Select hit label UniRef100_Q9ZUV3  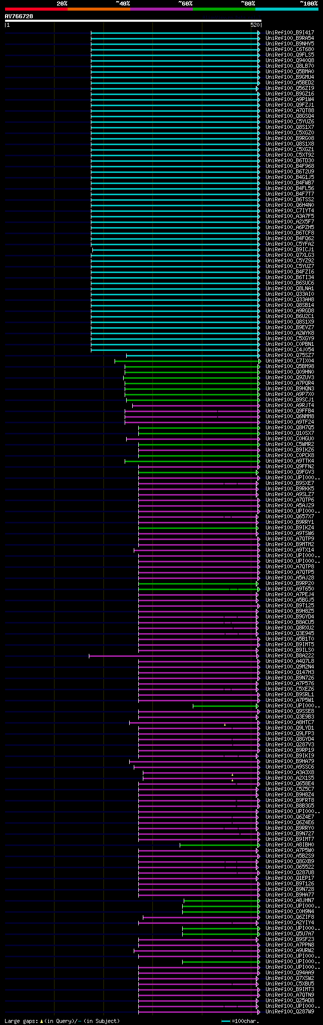(x=290, y=377)
